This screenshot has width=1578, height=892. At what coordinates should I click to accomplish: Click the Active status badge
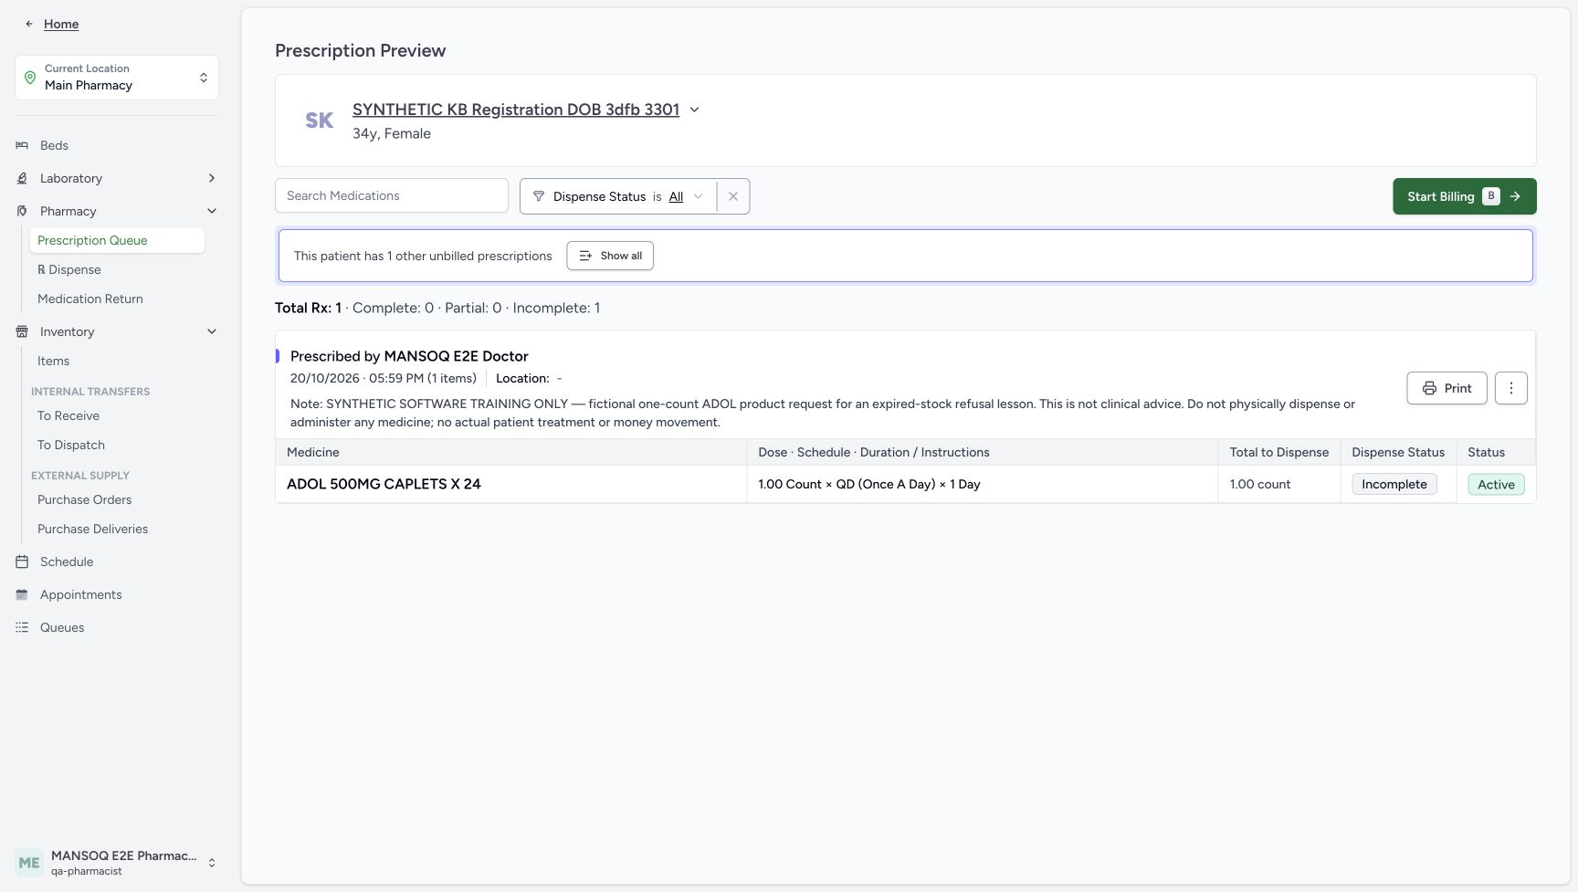coord(1496,484)
